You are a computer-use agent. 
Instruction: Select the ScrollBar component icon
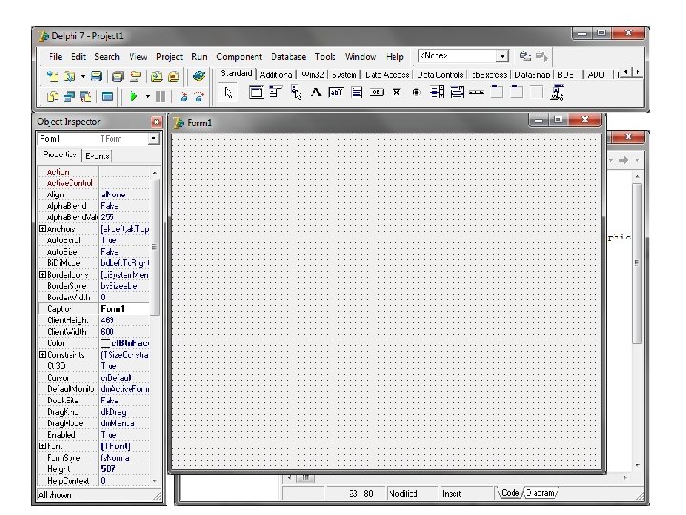coord(476,93)
